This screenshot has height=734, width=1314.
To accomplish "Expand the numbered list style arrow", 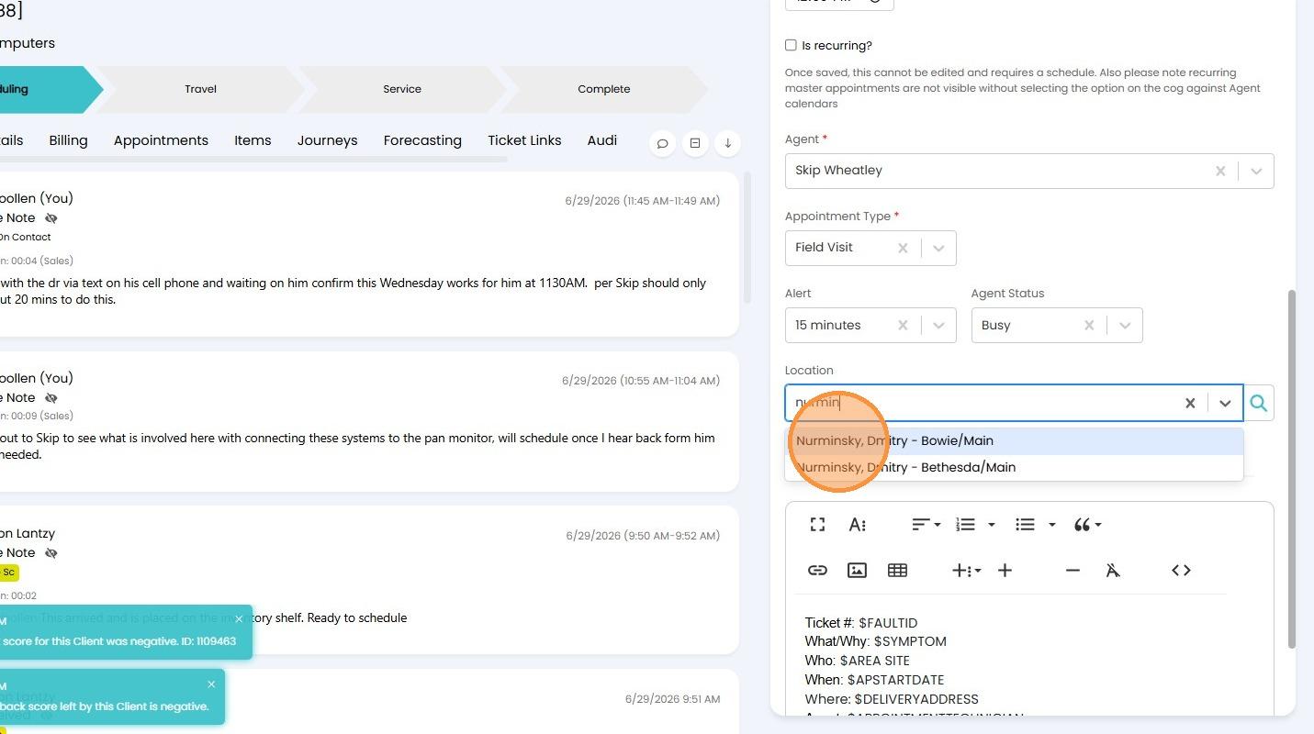I will coord(992,525).
